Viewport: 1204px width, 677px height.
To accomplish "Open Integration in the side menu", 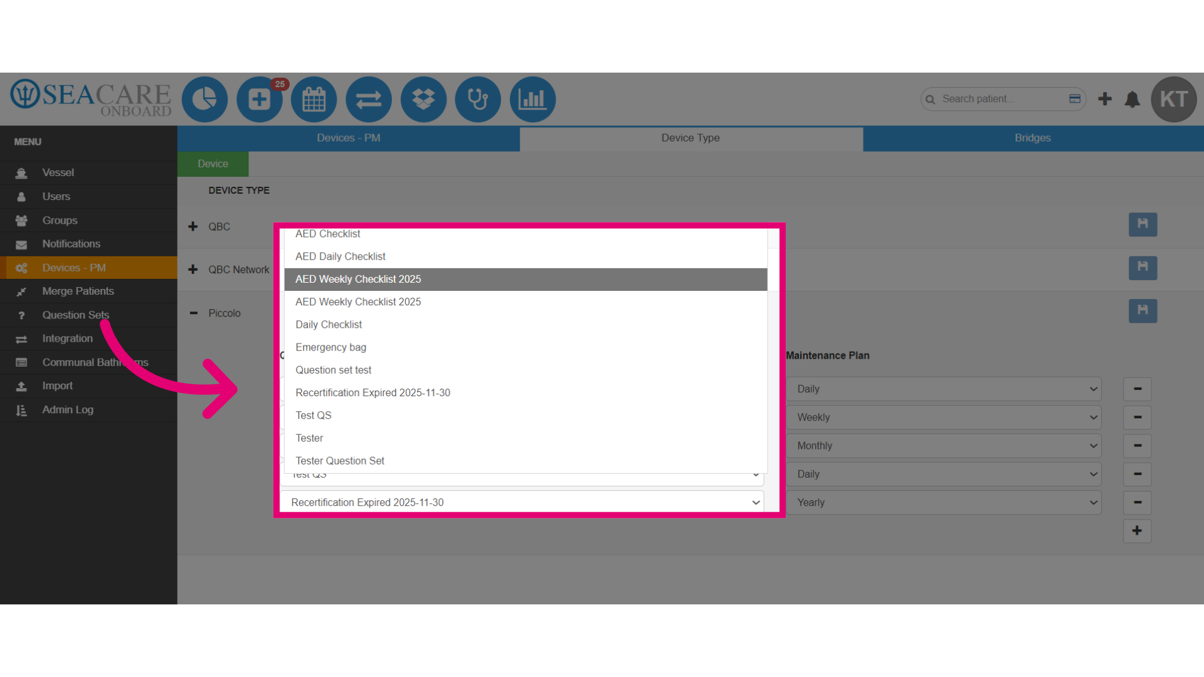I will (88, 338).
